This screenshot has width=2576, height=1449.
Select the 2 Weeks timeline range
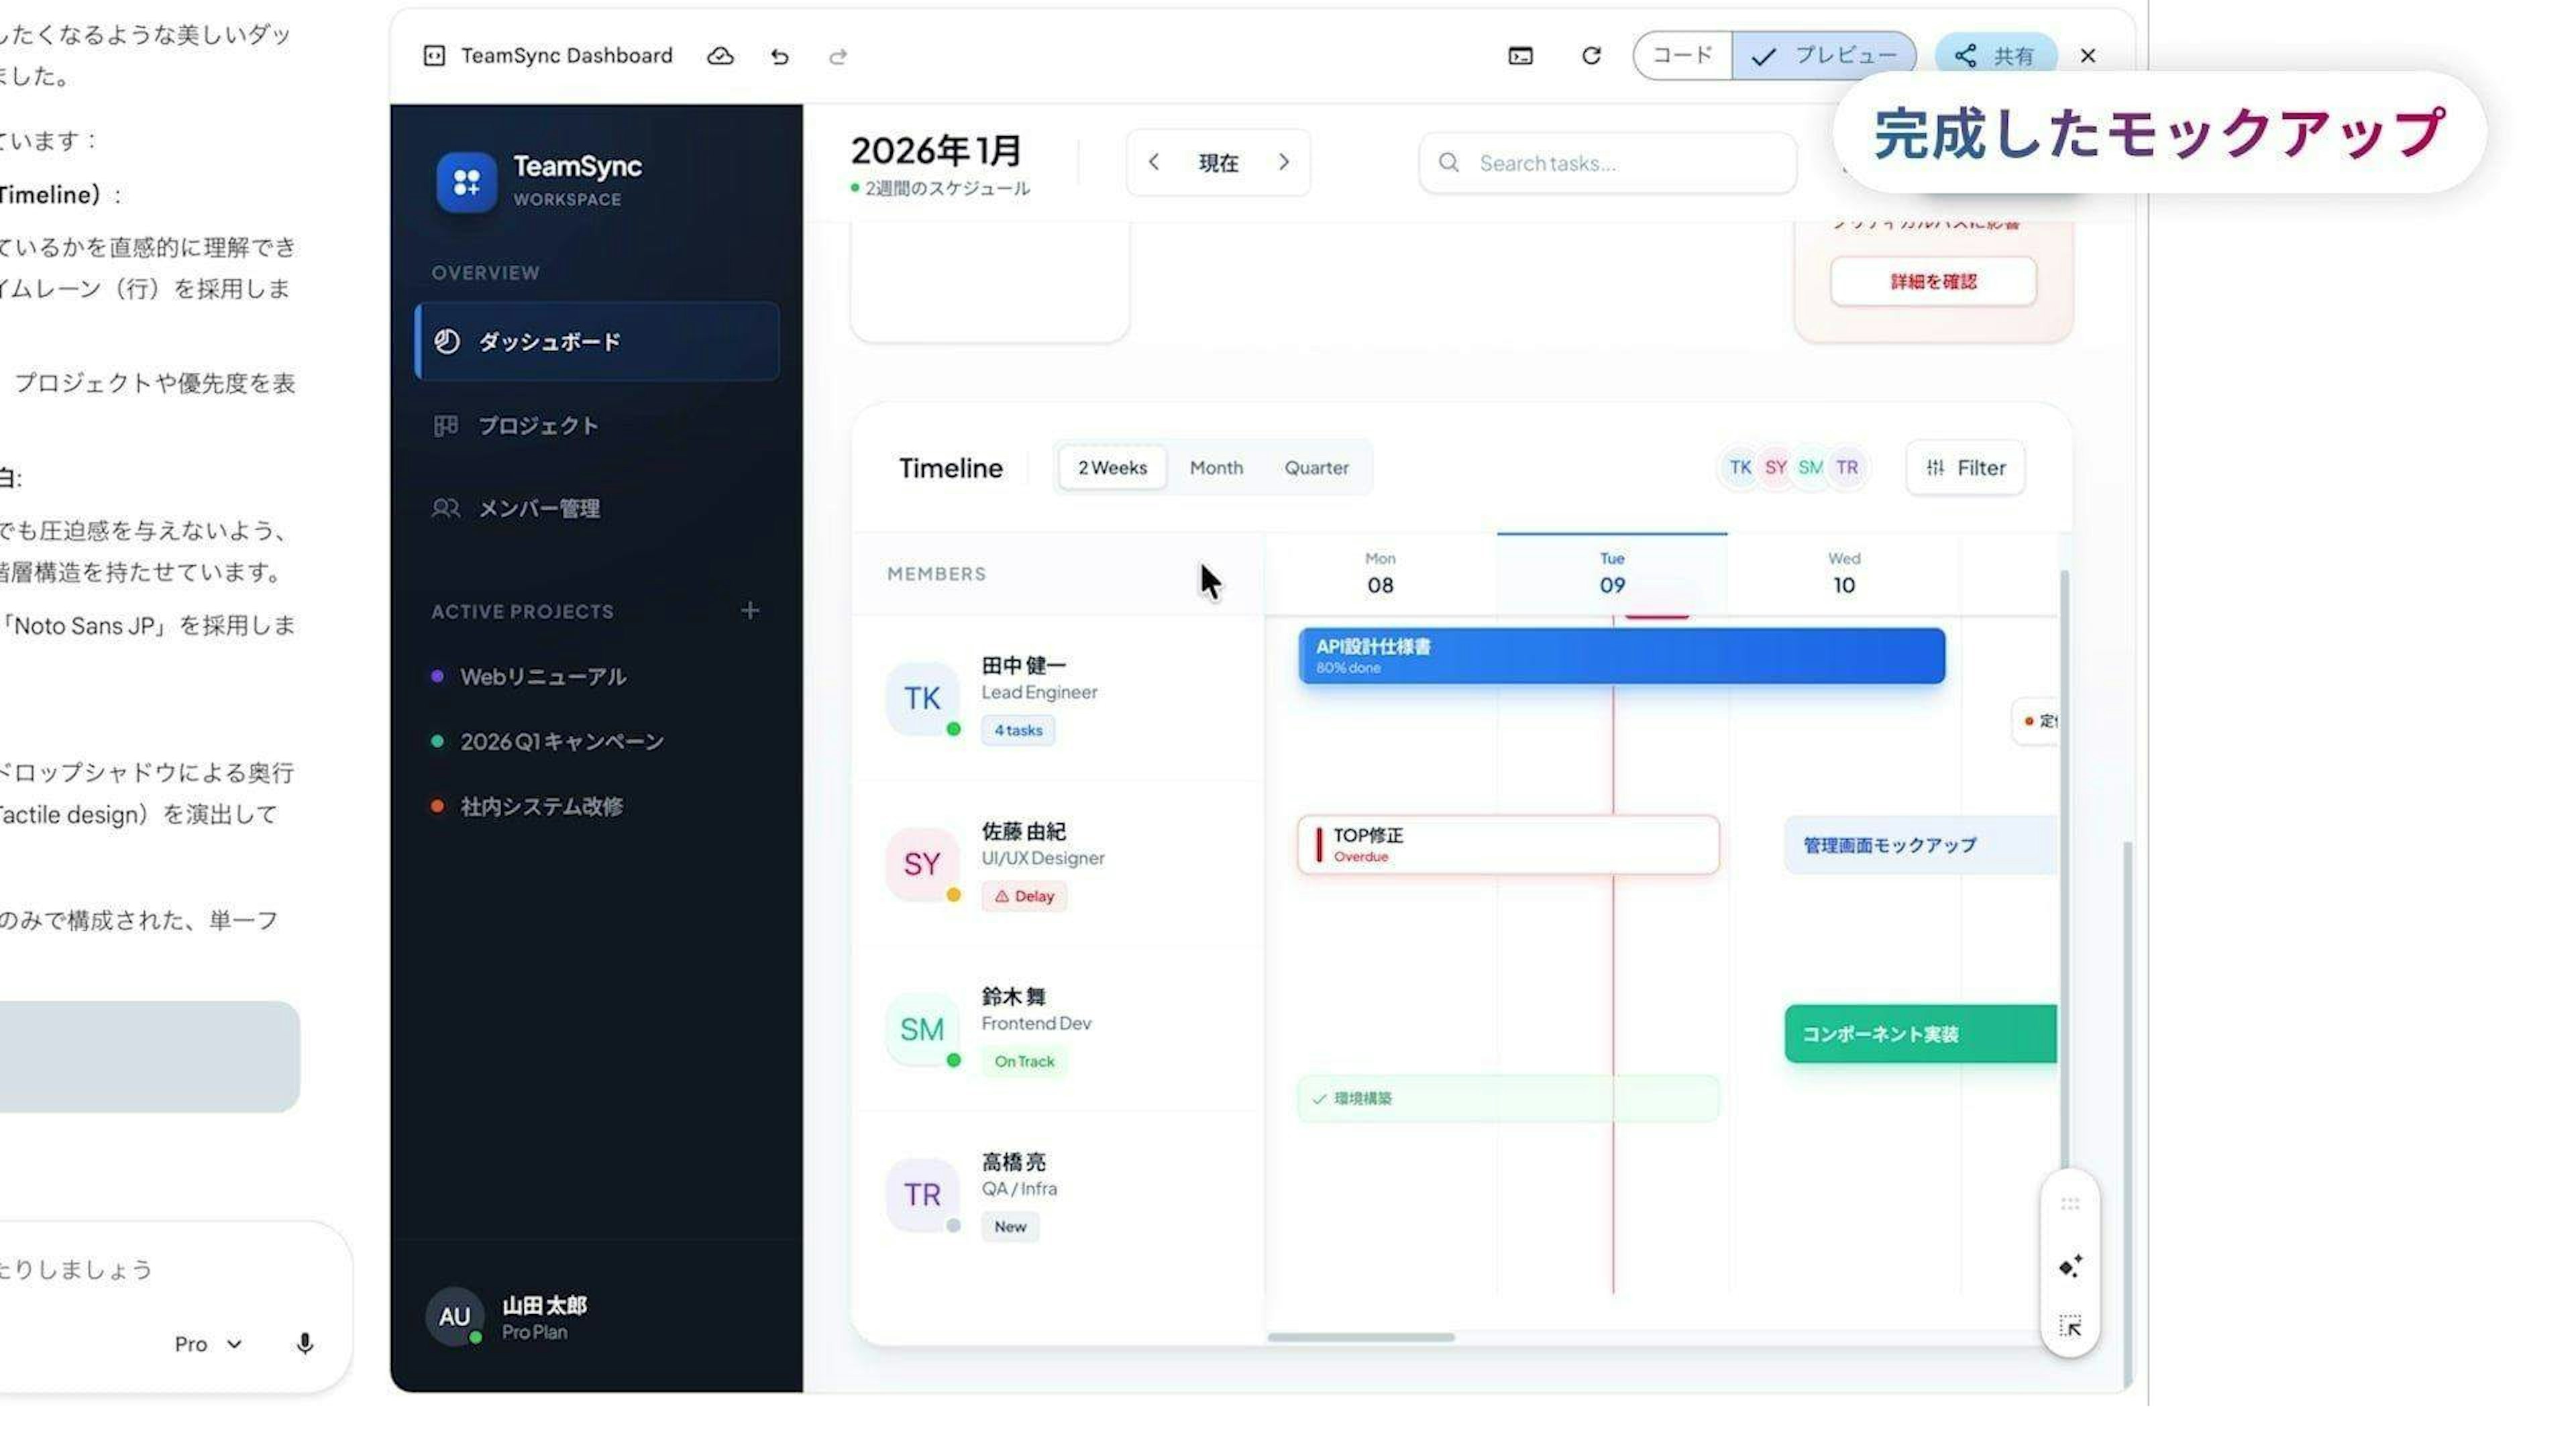coord(1112,467)
